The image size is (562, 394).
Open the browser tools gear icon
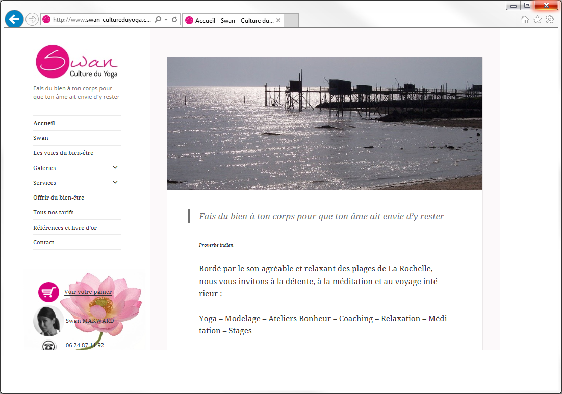pyautogui.click(x=550, y=20)
